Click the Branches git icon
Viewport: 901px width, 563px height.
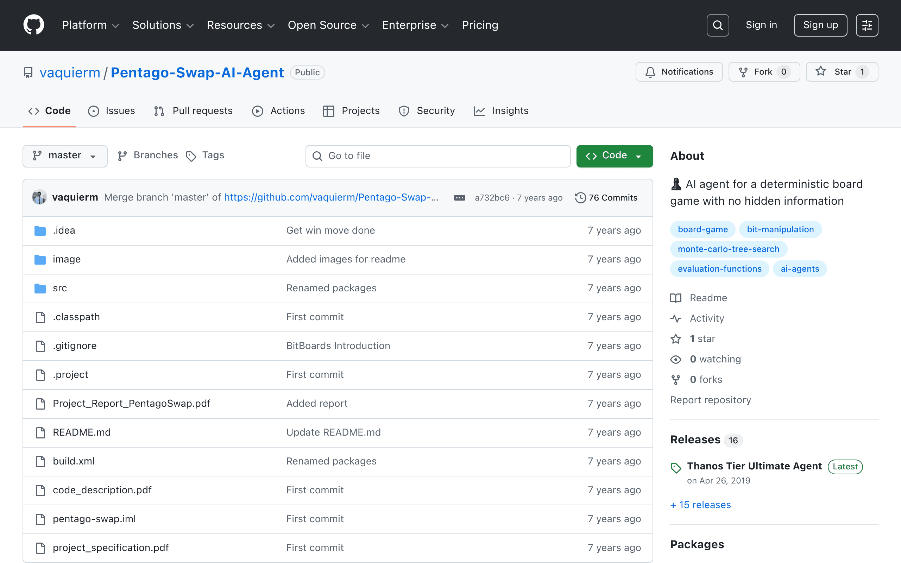click(122, 156)
